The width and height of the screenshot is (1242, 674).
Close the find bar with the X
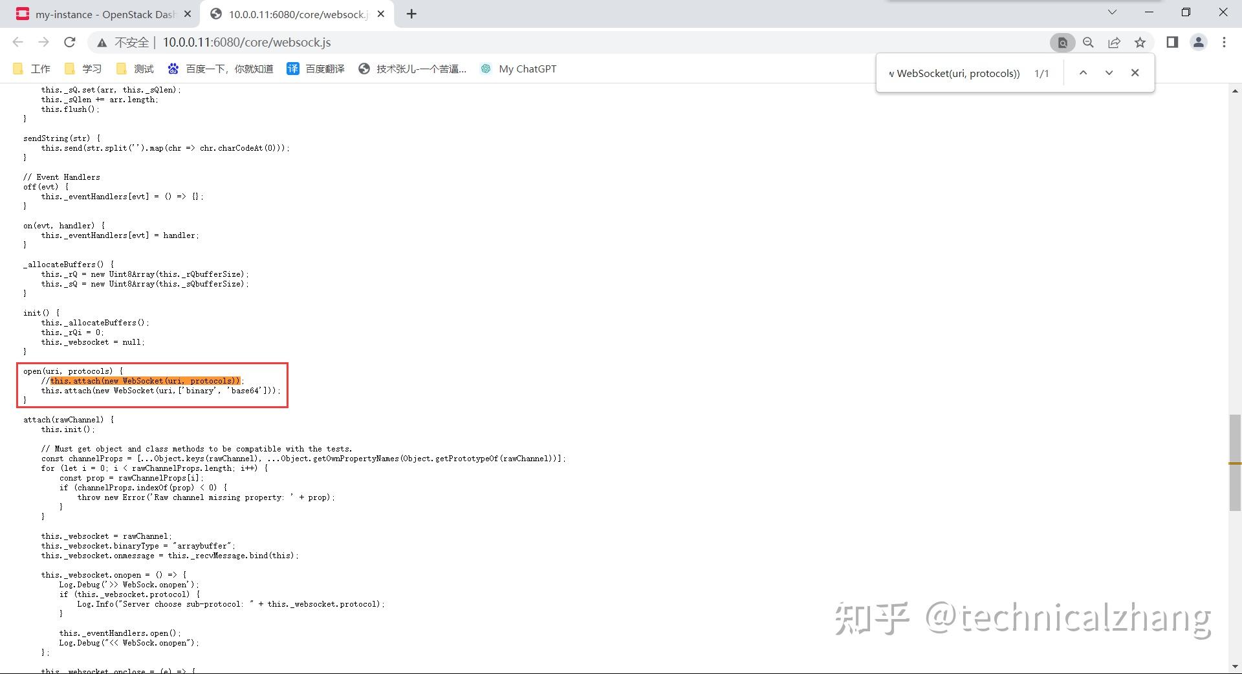pyautogui.click(x=1135, y=72)
